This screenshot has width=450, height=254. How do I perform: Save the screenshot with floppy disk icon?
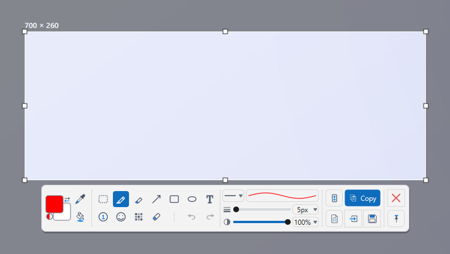[372, 219]
